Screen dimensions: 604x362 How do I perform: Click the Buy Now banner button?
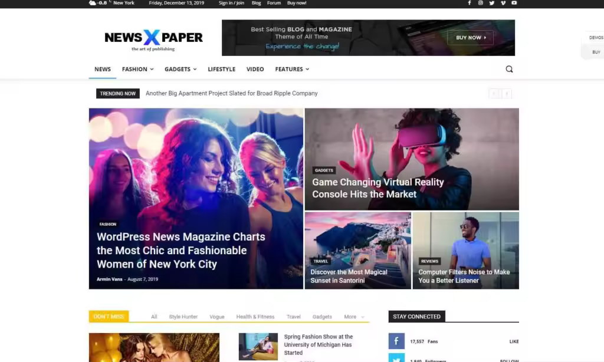(470, 38)
